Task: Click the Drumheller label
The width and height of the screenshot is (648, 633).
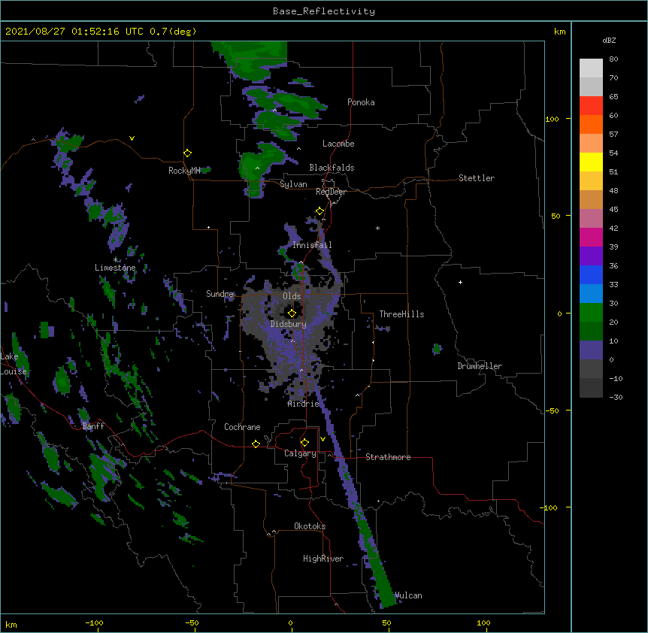Action: click(480, 366)
